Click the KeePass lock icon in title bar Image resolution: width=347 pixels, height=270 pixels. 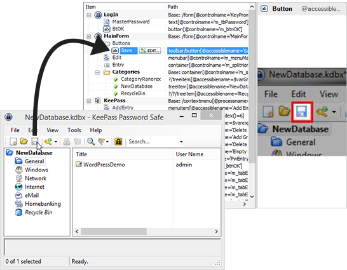point(9,117)
